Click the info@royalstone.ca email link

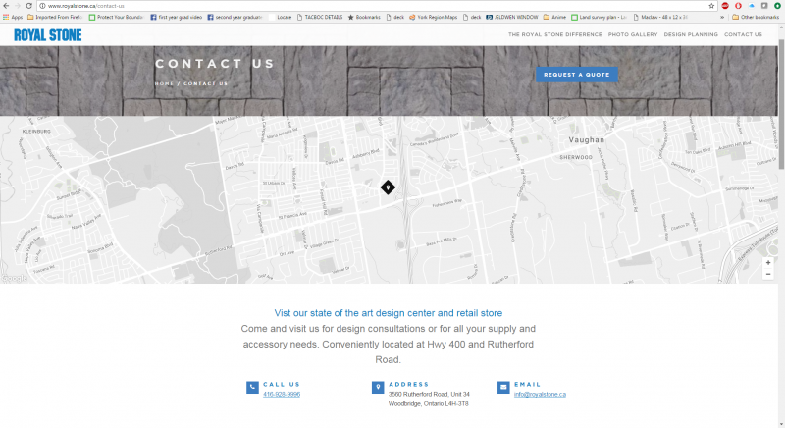pyautogui.click(x=540, y=394)
